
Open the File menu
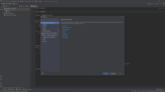[4, 1]
